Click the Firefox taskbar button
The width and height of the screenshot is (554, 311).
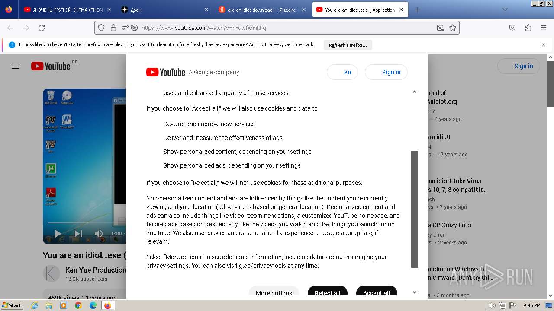click(x=107, y=305)
